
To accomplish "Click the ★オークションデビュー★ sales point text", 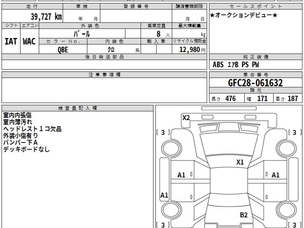I will pyautogui.click(x=243, y=15).
